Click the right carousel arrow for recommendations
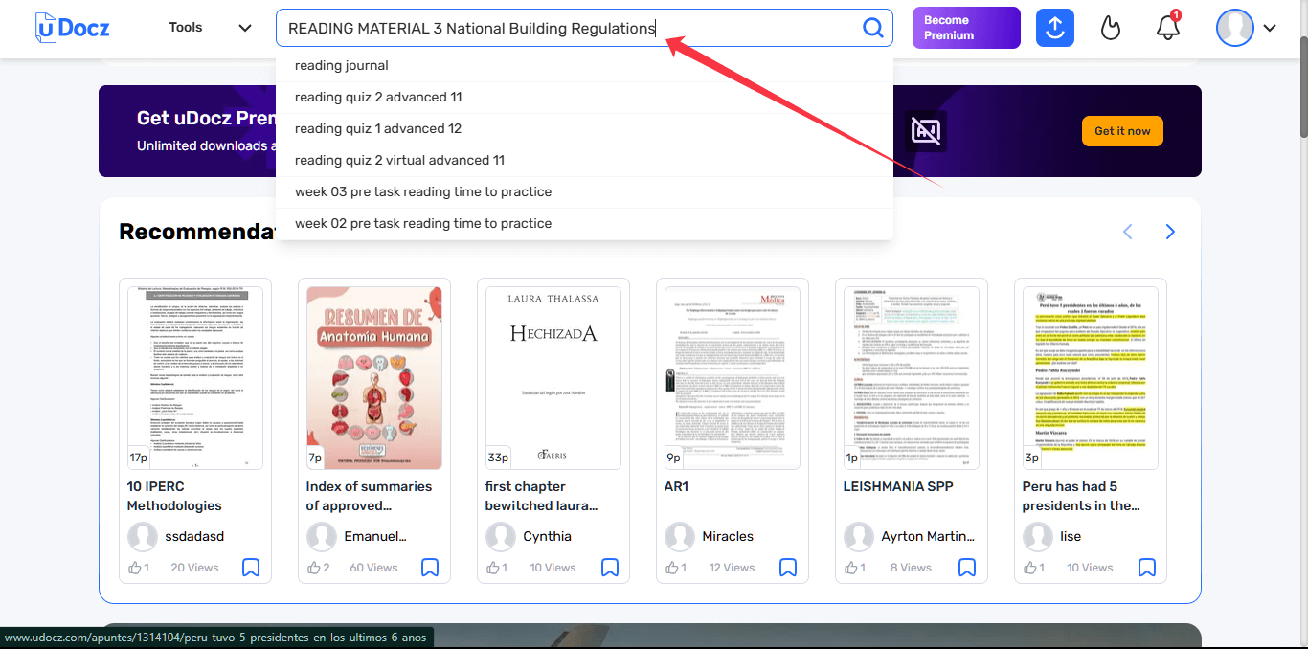This screenshot has width=1308, height=649. point(1169,232)
